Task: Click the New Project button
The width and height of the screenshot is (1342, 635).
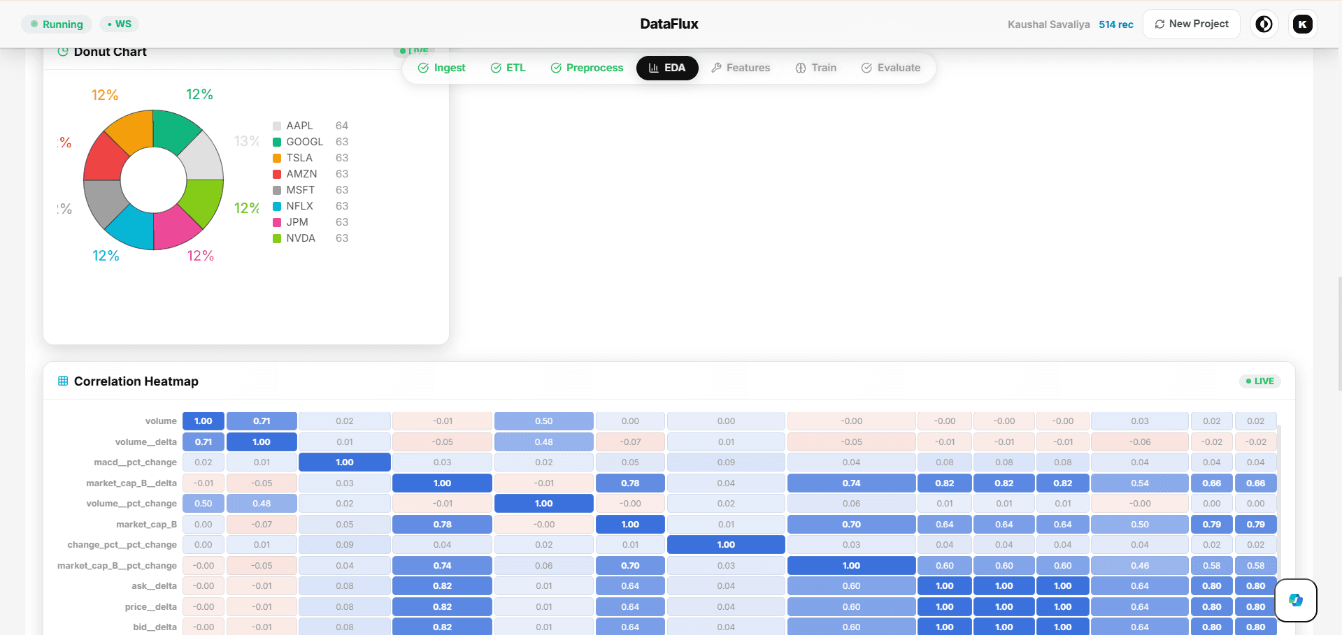Action: pos(1191,24)
